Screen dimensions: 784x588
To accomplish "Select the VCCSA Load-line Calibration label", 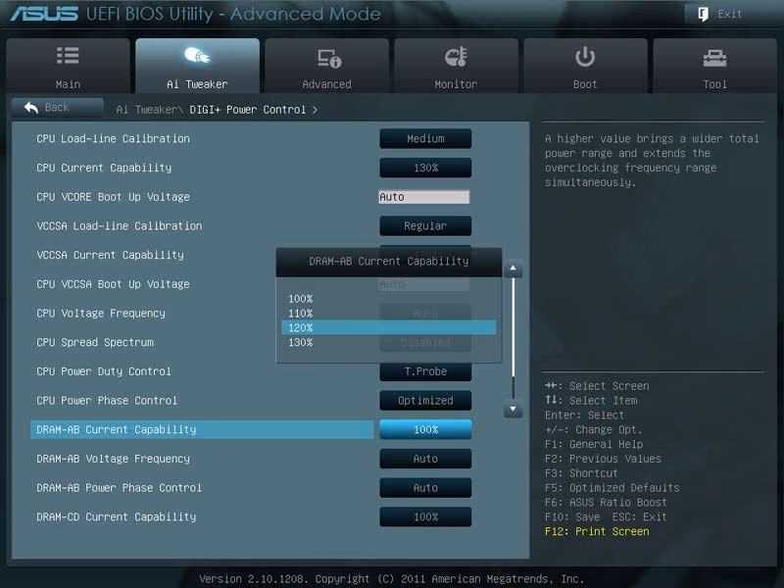I will [x=120, y=226].
